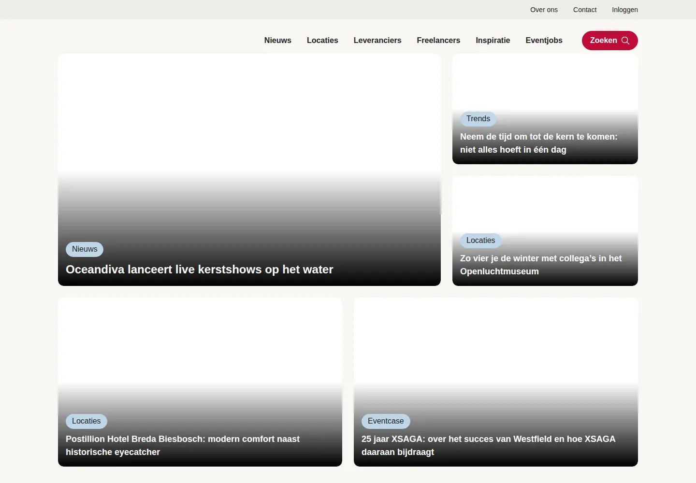Viewport: 696px width, 483px height.
Task: Open the Postillion Hotel Breda Biesbosch article
Action: point(183,445)
